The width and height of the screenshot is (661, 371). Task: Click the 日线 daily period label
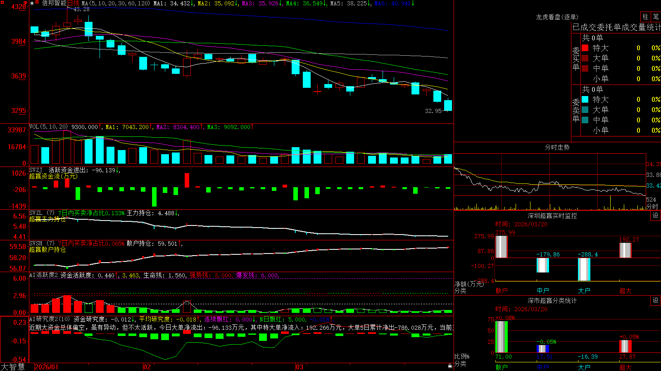(x=73, y=3)
